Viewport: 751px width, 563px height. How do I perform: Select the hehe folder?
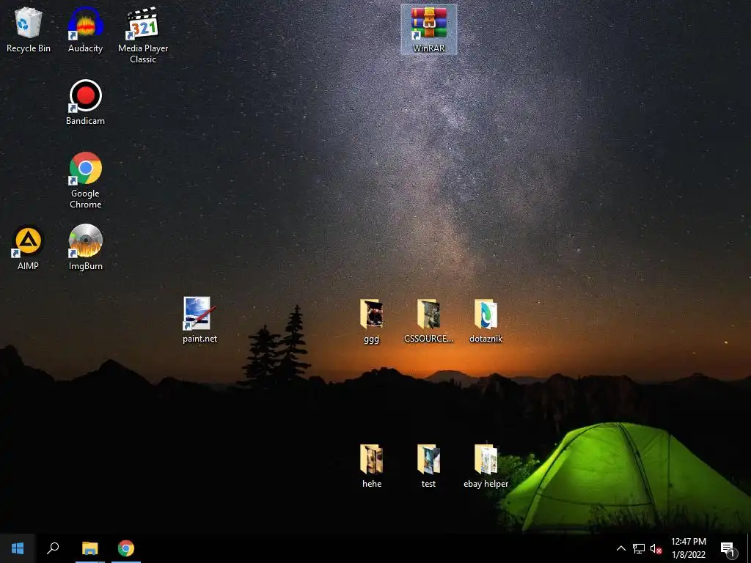click(x=372, y=466)
